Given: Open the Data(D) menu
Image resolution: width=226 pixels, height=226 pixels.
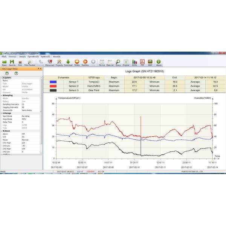Looking at the screenshot, I should (x=22, y=56).
